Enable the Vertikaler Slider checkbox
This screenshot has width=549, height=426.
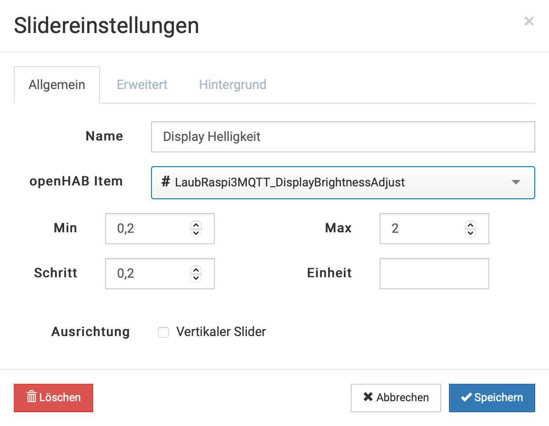click(x=163, y=332)
